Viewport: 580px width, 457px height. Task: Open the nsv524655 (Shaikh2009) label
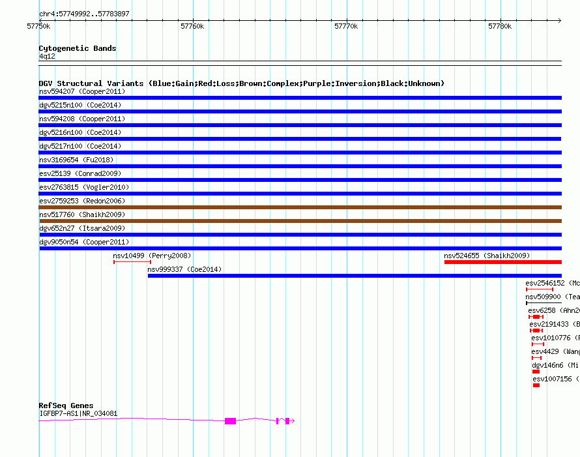pos(487,256)
